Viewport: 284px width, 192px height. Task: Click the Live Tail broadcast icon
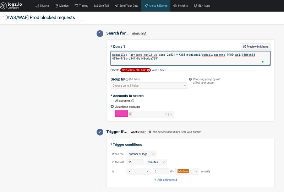[96, 6]
